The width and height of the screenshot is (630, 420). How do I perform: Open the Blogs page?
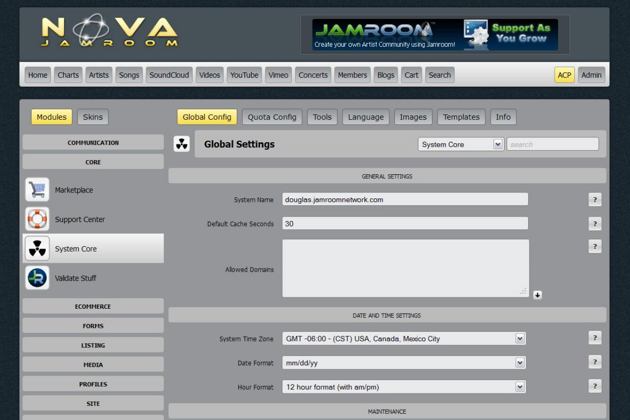[386, 75]
